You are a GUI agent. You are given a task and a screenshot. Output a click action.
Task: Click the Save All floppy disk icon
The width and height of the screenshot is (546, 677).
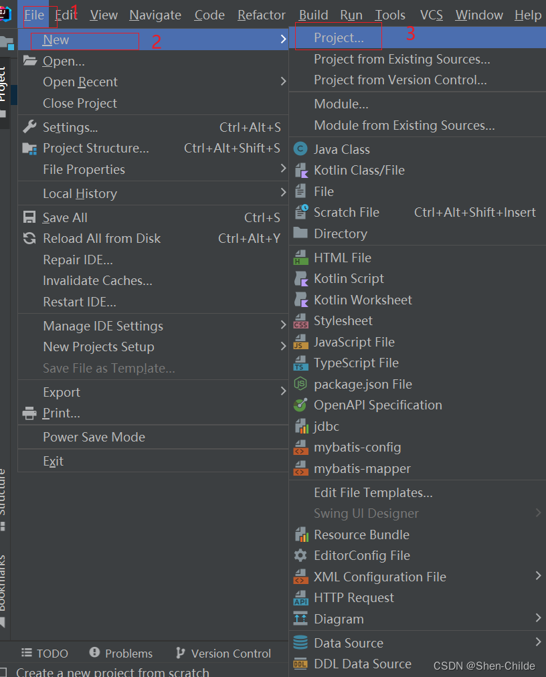click(29, 217)
